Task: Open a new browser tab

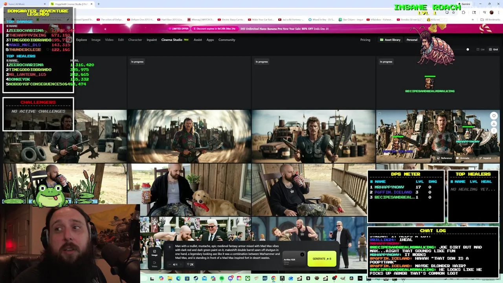Action: pos(98,4)
